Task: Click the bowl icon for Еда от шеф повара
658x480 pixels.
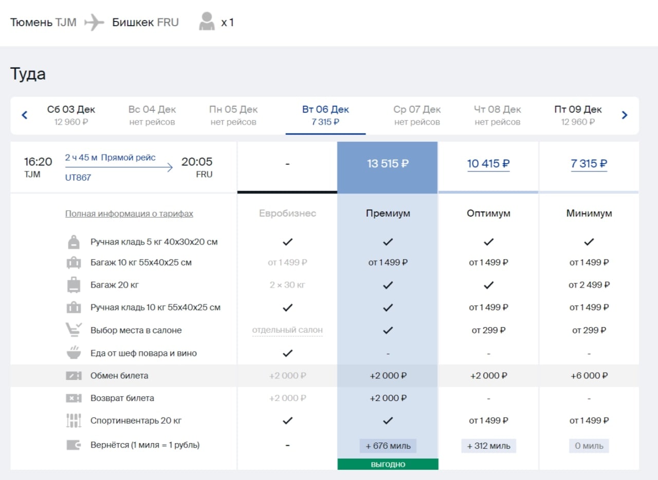Action: tap(74, 353)
